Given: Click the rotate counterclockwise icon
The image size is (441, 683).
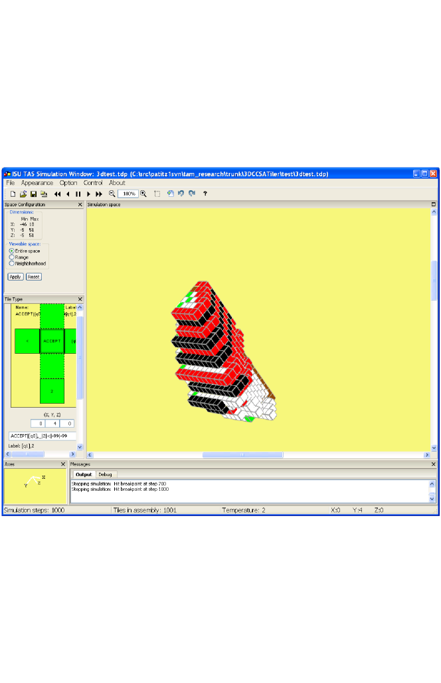Looking at the screenshot, I should (x=181, y=194).
